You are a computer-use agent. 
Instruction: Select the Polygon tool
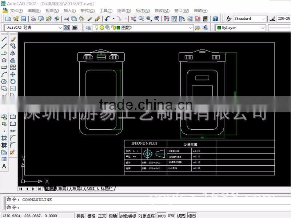pos(4,60)
